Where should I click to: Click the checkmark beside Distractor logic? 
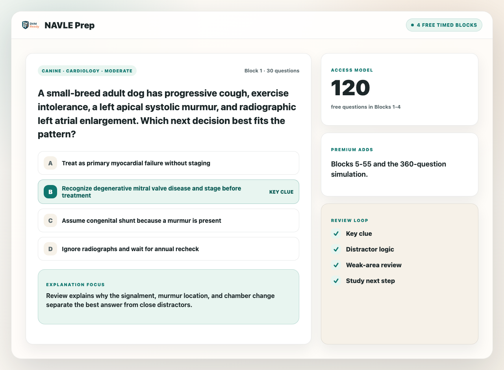tap(336, 249)
